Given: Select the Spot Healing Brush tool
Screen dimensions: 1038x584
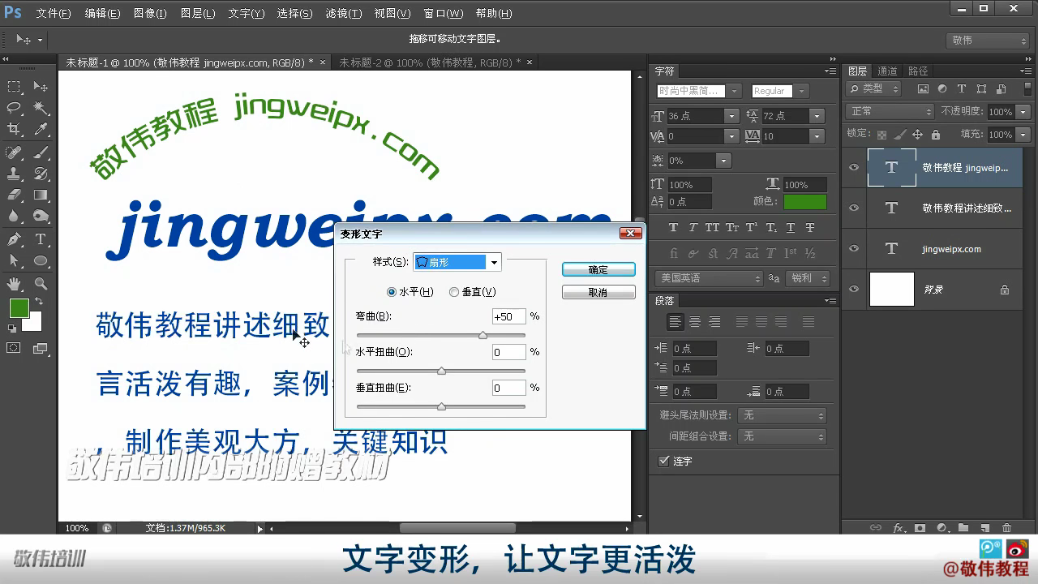Looking at the screenshot, I should [x=14, y=152].
